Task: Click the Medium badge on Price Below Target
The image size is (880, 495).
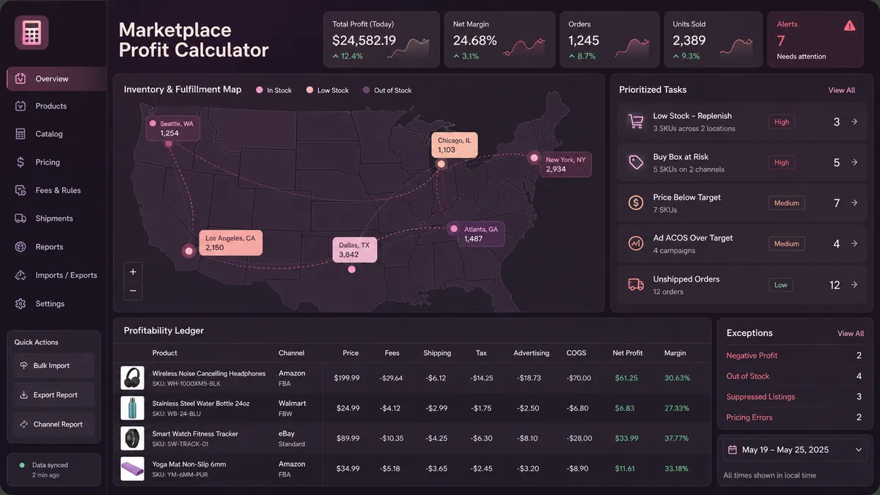Action: 786,203
